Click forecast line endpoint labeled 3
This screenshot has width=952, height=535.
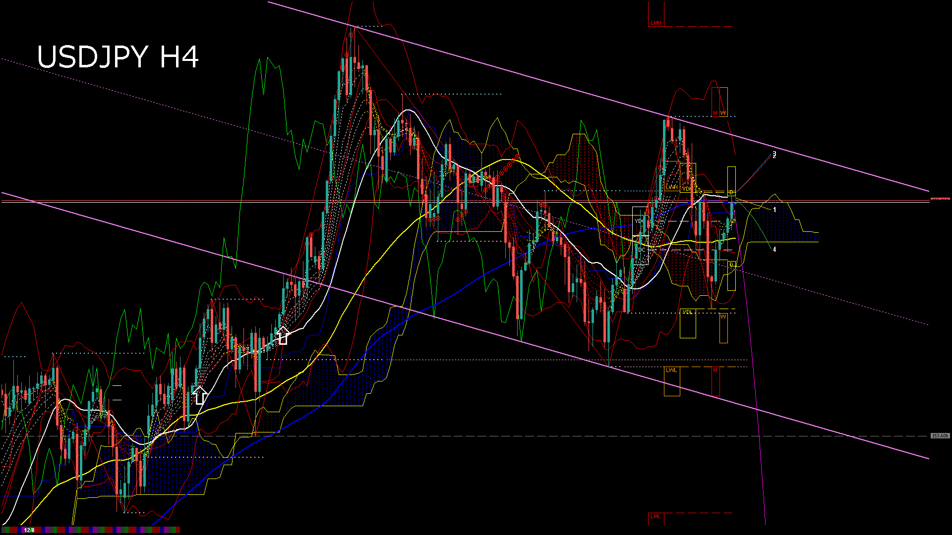pyautogui.click(x=774, y=153)
